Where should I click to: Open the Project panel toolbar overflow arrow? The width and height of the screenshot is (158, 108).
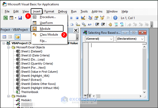pos(77,37)
